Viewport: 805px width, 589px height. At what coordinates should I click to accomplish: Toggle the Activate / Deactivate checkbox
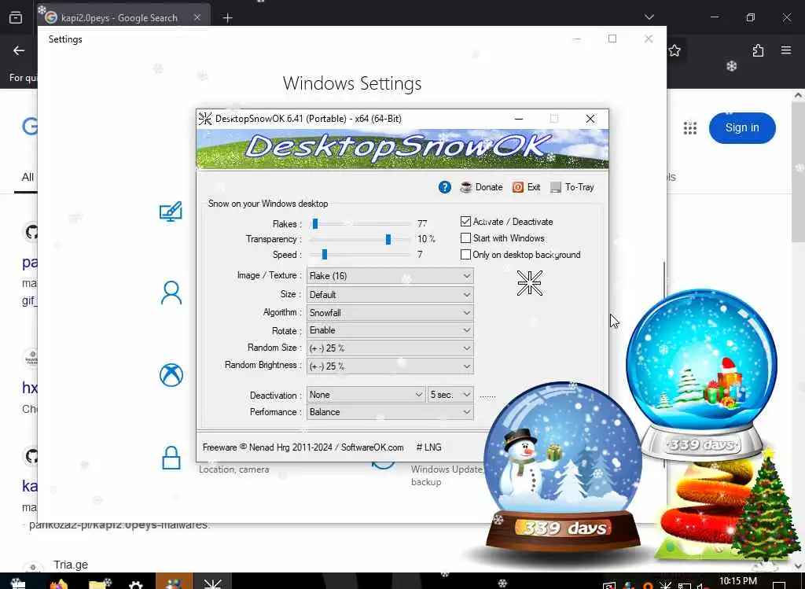pyautogui.click(x=465, y=221)
